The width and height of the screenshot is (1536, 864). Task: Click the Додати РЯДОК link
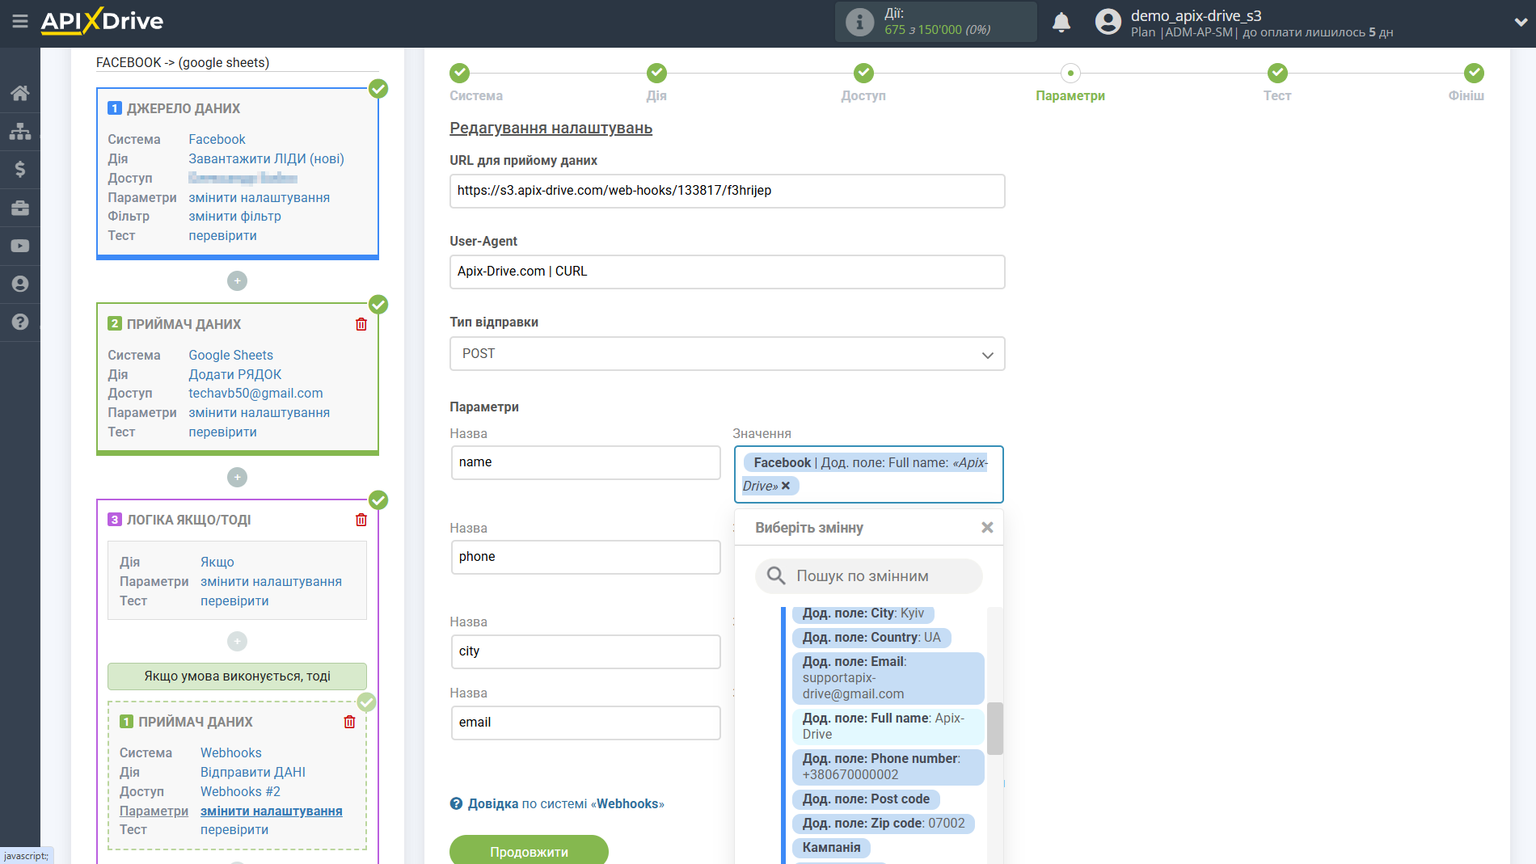[x=234, y=375]
